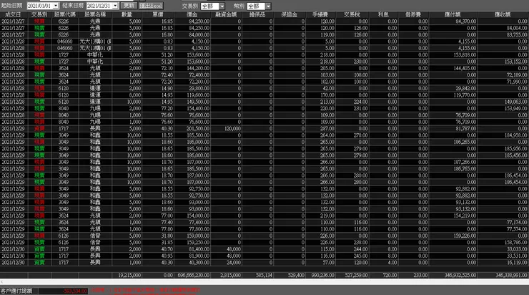
Task: Click the 利息 column header
Action: point(384,14)
